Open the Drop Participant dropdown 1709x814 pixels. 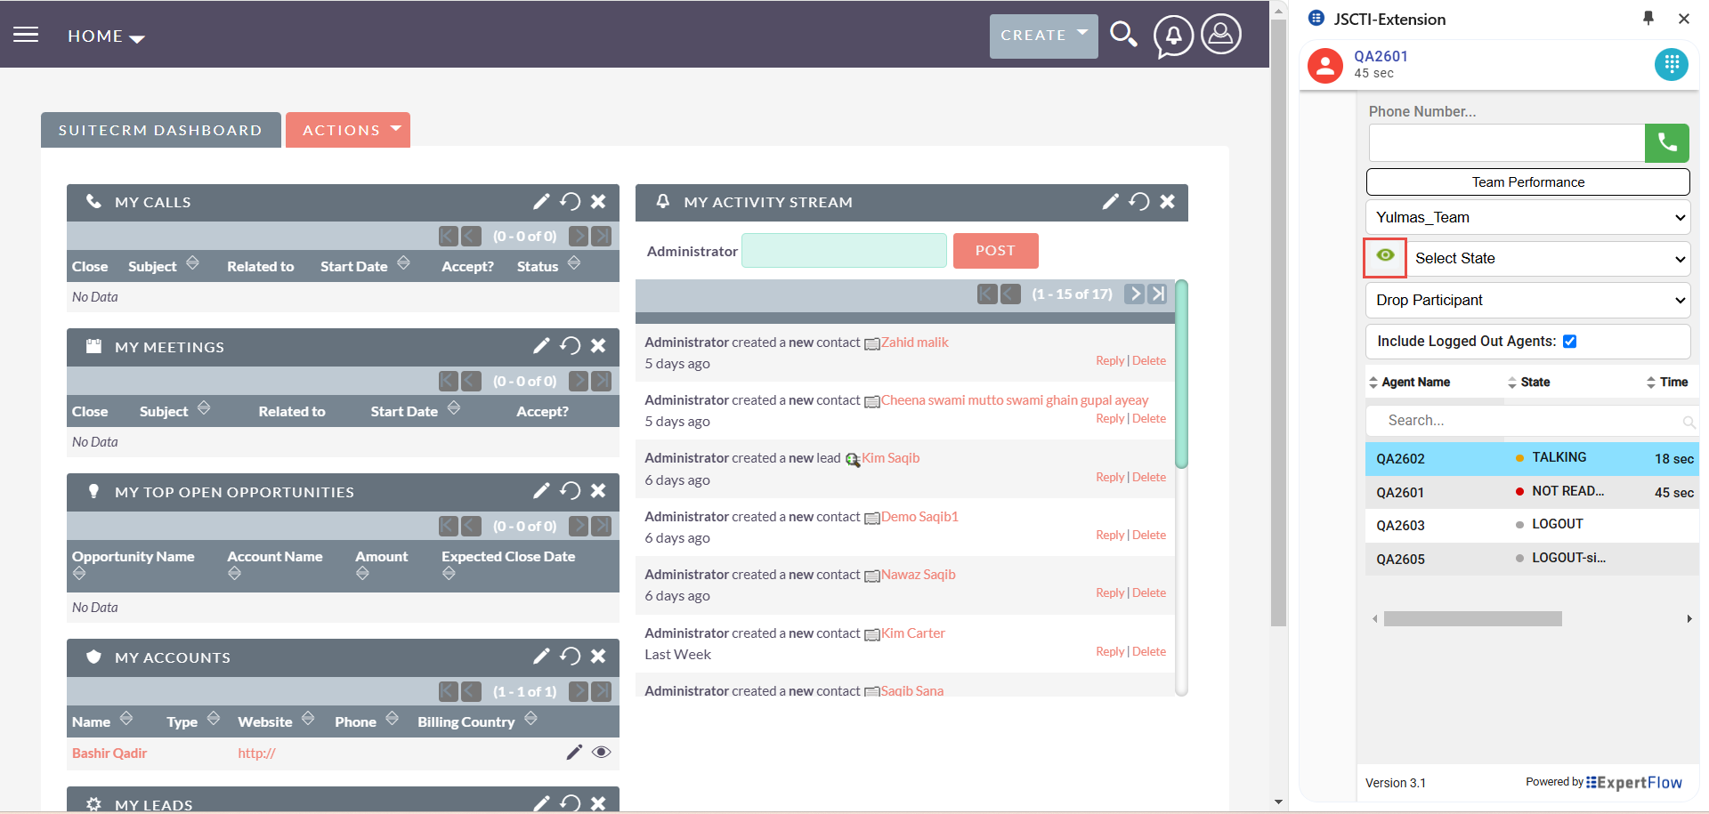[x=1527, y=301]
